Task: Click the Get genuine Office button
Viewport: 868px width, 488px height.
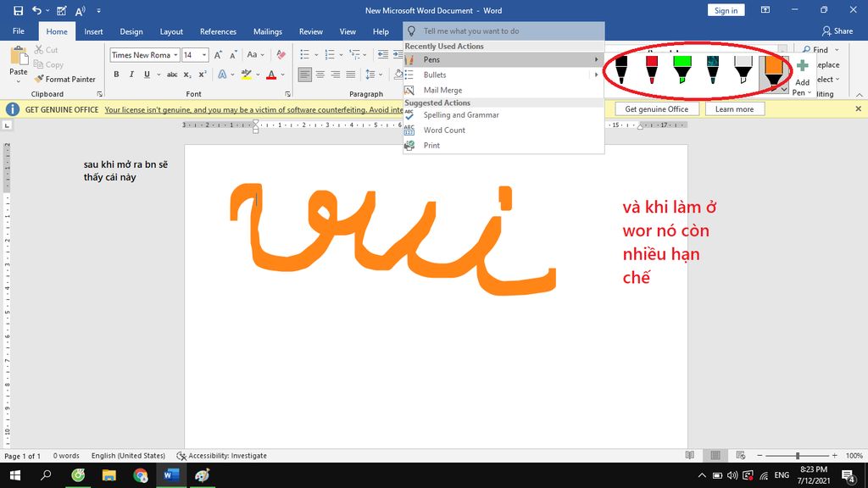Action: coord(657,109)
